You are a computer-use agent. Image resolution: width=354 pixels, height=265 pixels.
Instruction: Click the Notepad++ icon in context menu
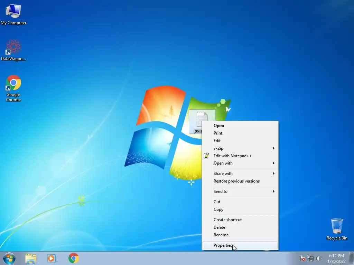coord(206,156)
